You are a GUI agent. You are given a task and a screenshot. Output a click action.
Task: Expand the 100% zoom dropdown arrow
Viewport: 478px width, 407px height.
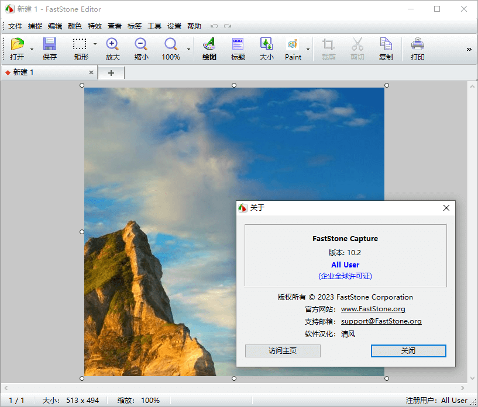(188, 50)
